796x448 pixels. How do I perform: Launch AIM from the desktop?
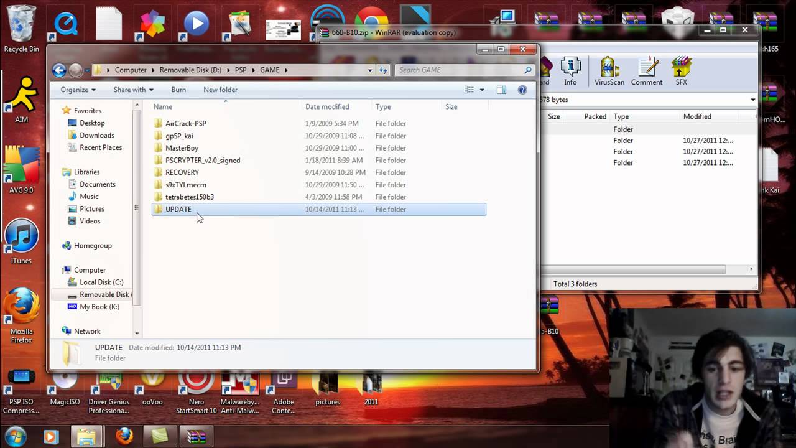click(21, 100)
